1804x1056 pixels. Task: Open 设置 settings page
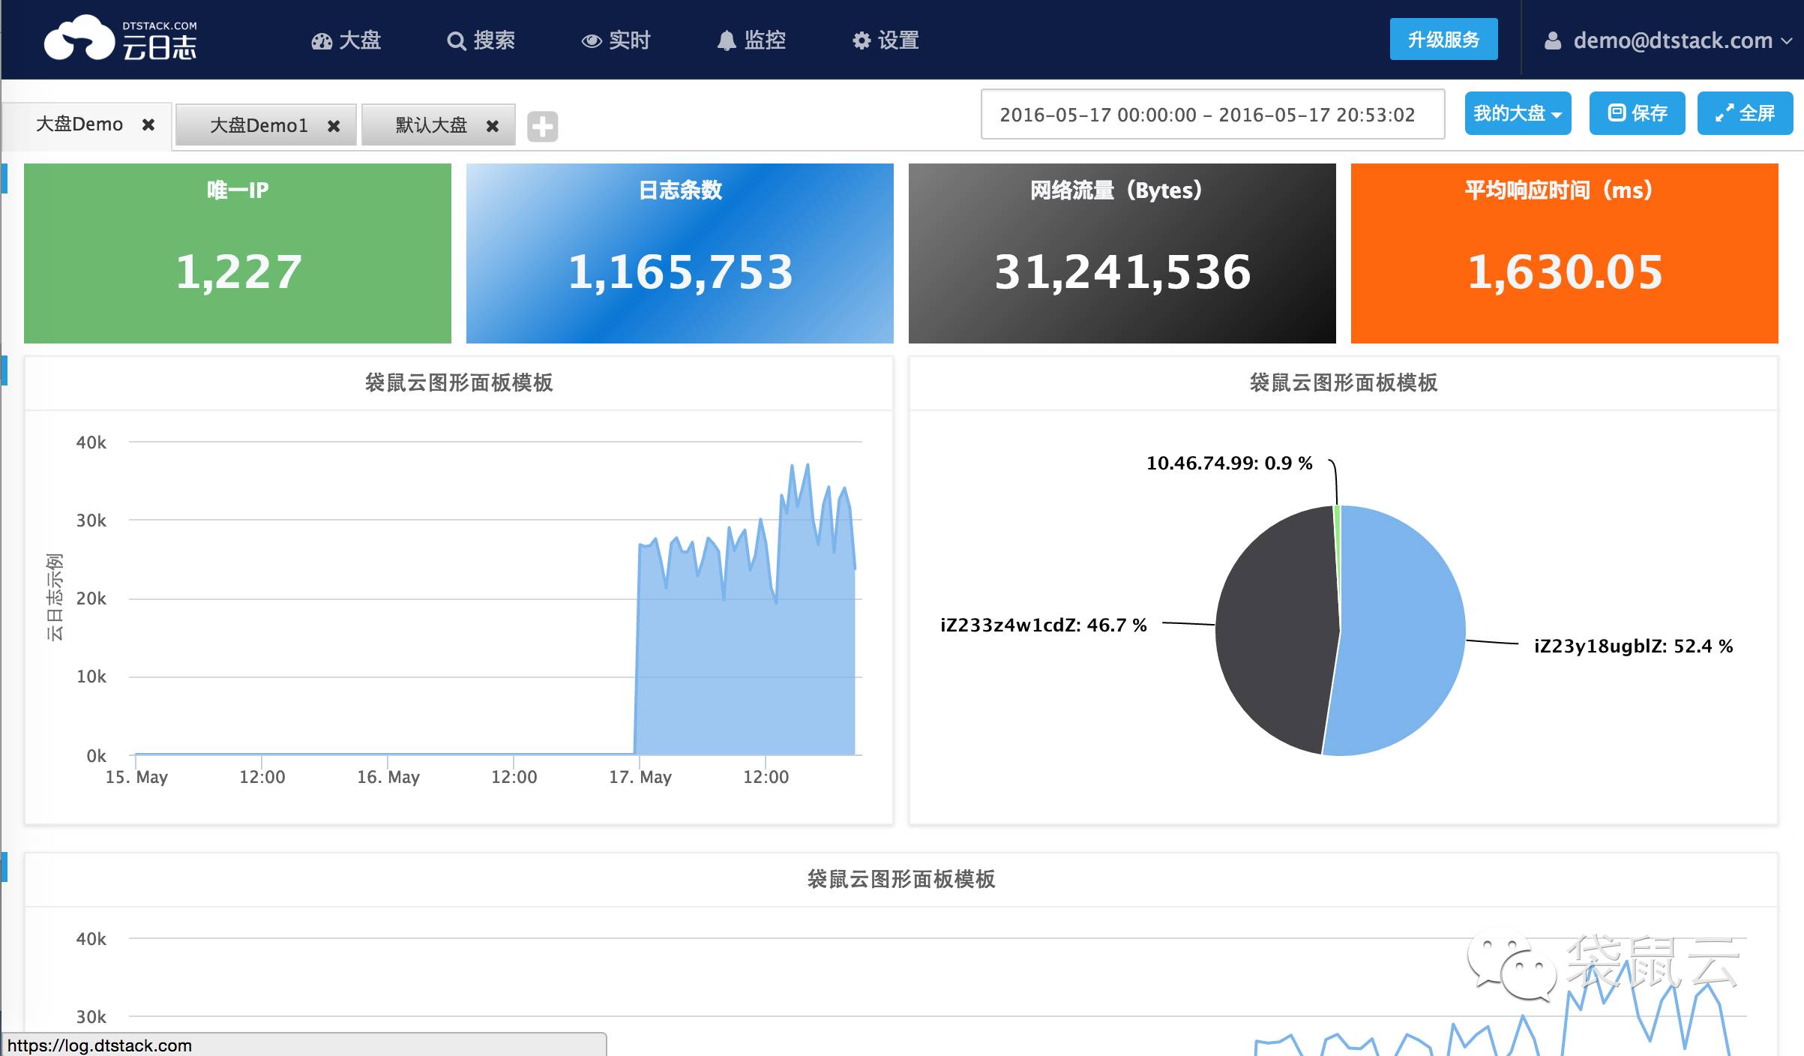click(886, 40)
